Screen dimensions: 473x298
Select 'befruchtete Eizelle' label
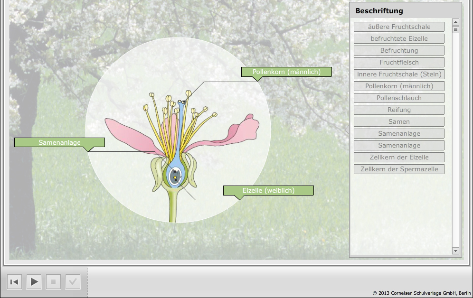(x=399, y=38)
